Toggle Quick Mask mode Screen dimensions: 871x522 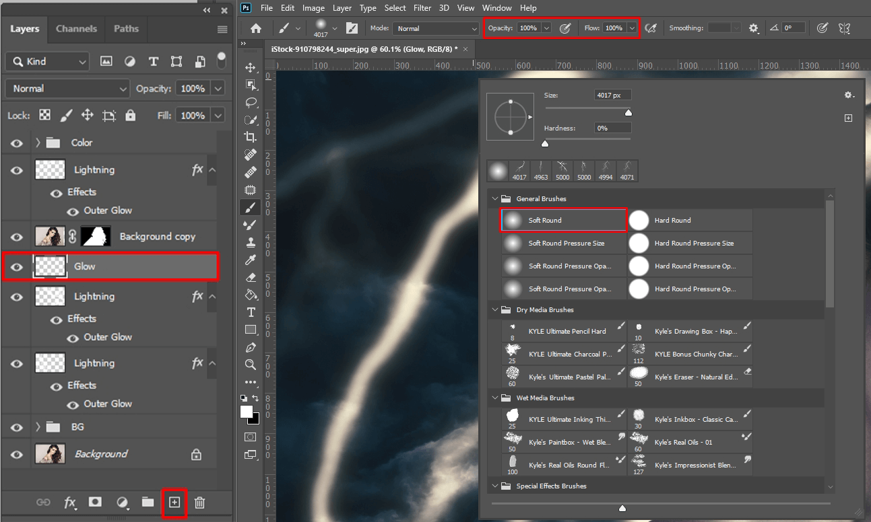click(251, 437)
